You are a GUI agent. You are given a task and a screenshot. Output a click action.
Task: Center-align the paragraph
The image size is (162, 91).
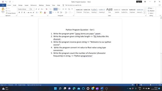(53, 12)
